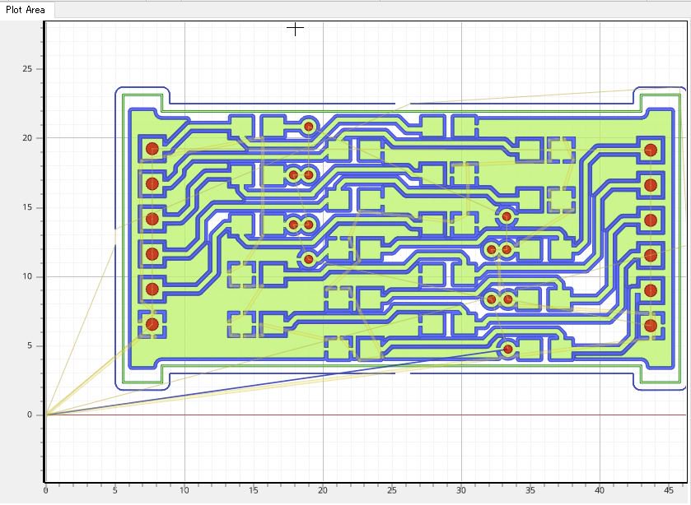The height and width of the screenshot is (505, 691).
Task: Select the bottom-left red drill pad
Action: tap(152, 324)
